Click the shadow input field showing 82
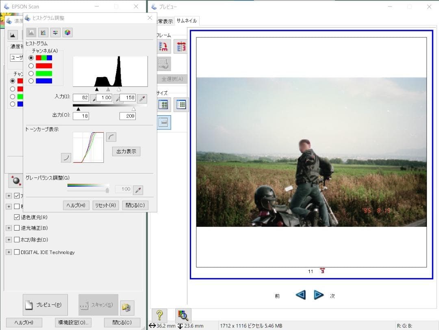 tap(81, 98)
